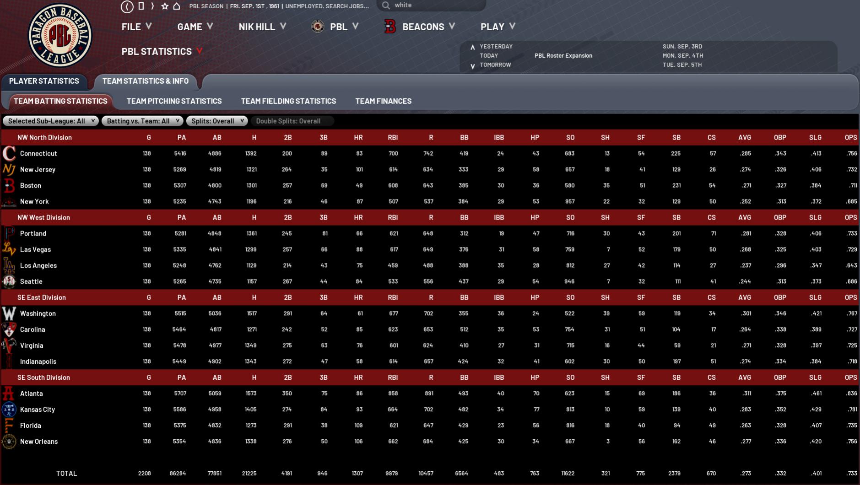Screen dimensions: 860x485
Task: Click the star bookmark icon
Action: pyautogui.click(x=165, y=6)
